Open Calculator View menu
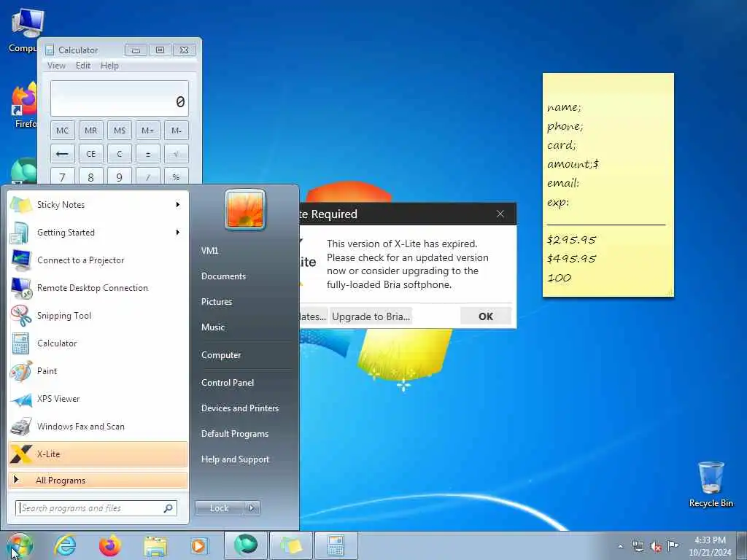Viewport: 747px width, 560px height. 56,66
